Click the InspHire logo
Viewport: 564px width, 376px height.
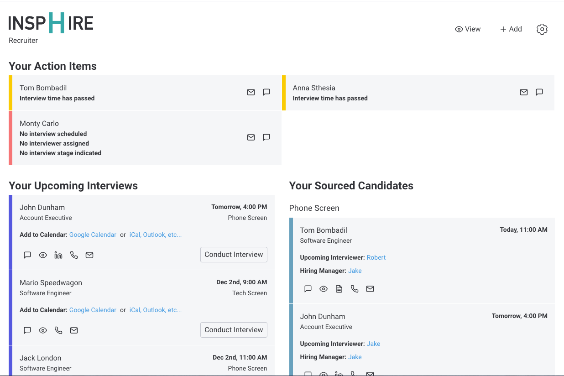(51, 23)
